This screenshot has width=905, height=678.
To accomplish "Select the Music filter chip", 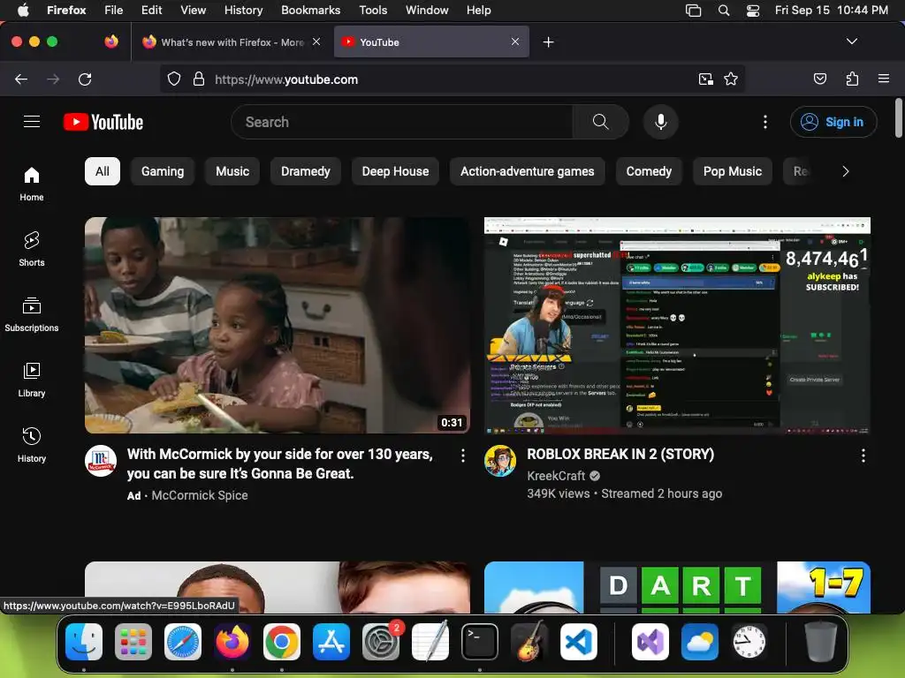I will pyautogui.click(x=232, y=171).
